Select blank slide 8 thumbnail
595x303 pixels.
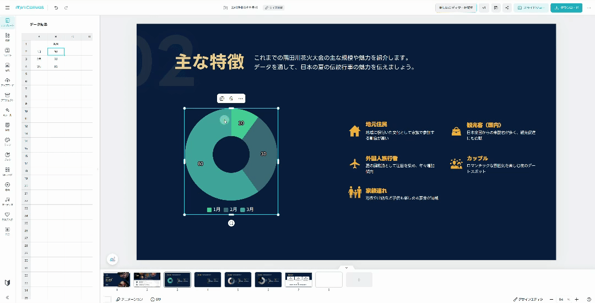click(x=329, y=280)
